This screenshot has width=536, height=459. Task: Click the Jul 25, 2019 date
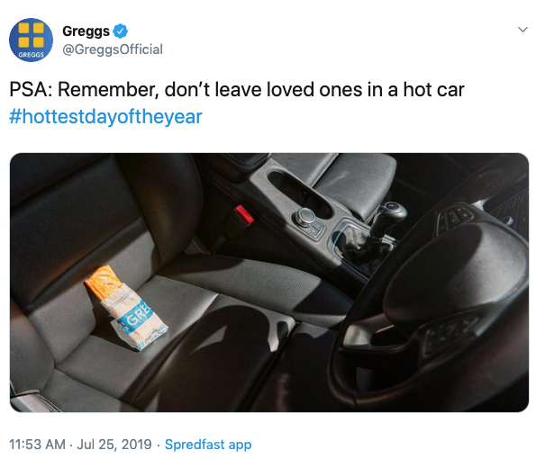coord(114,445)
